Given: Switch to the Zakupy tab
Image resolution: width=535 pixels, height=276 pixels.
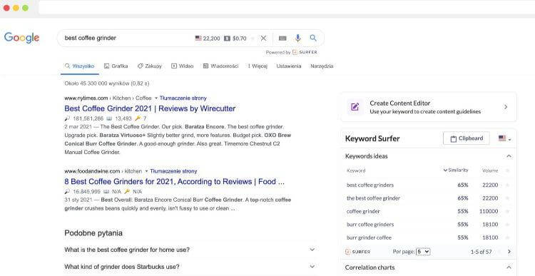Looking at the screenshot, I should (x=150, y=66).
